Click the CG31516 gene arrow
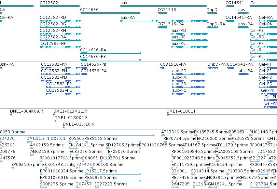The width and height of the screenshot is (277, 189). (x=162, y=13)
